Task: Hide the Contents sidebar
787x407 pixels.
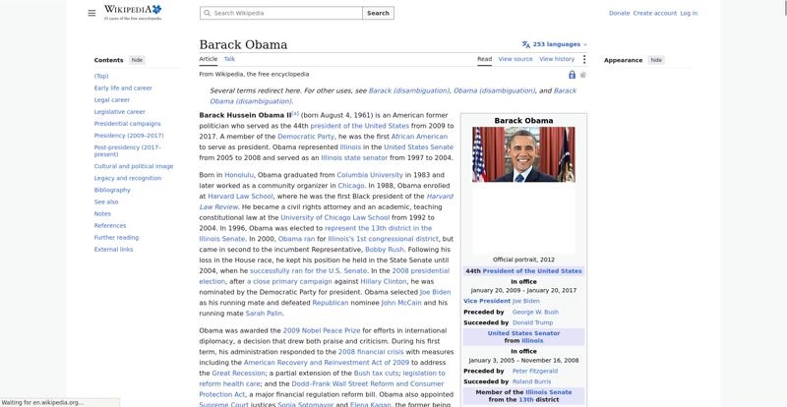Action: click(137, 60)
